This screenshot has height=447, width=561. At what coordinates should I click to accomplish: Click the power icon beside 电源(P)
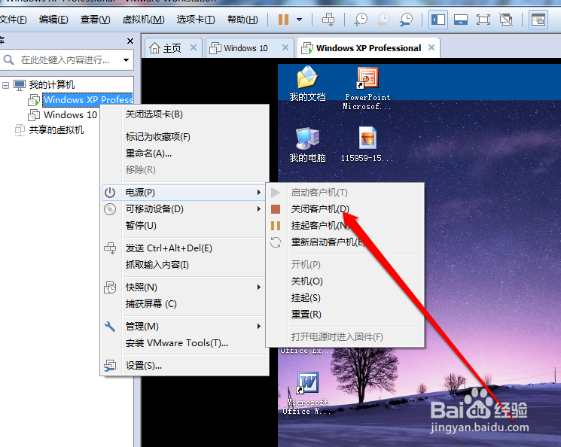tap(110, 193)
